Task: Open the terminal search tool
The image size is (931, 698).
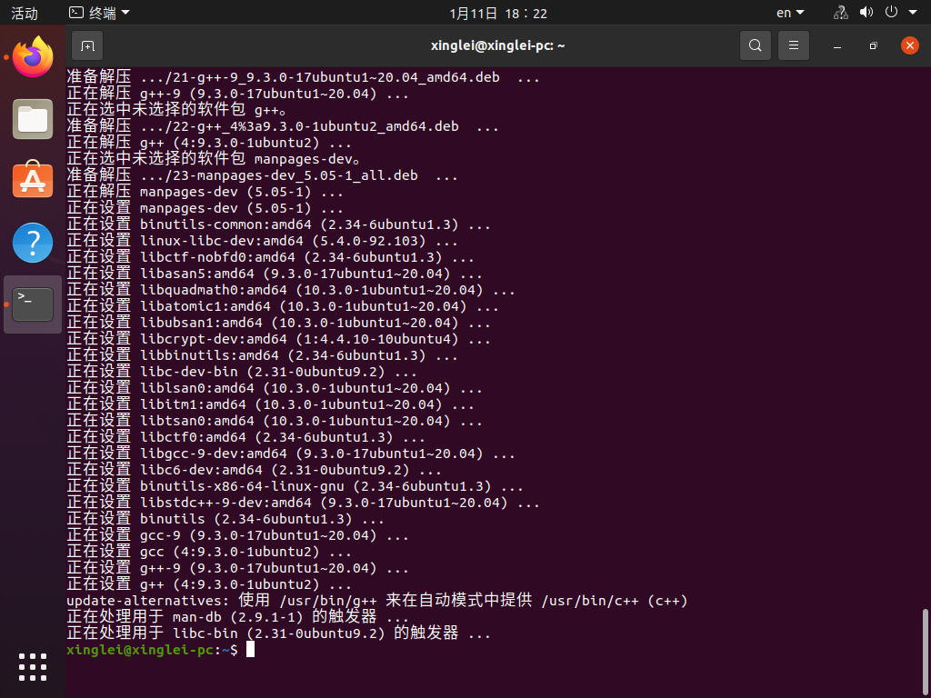Action: pos(756,45)
